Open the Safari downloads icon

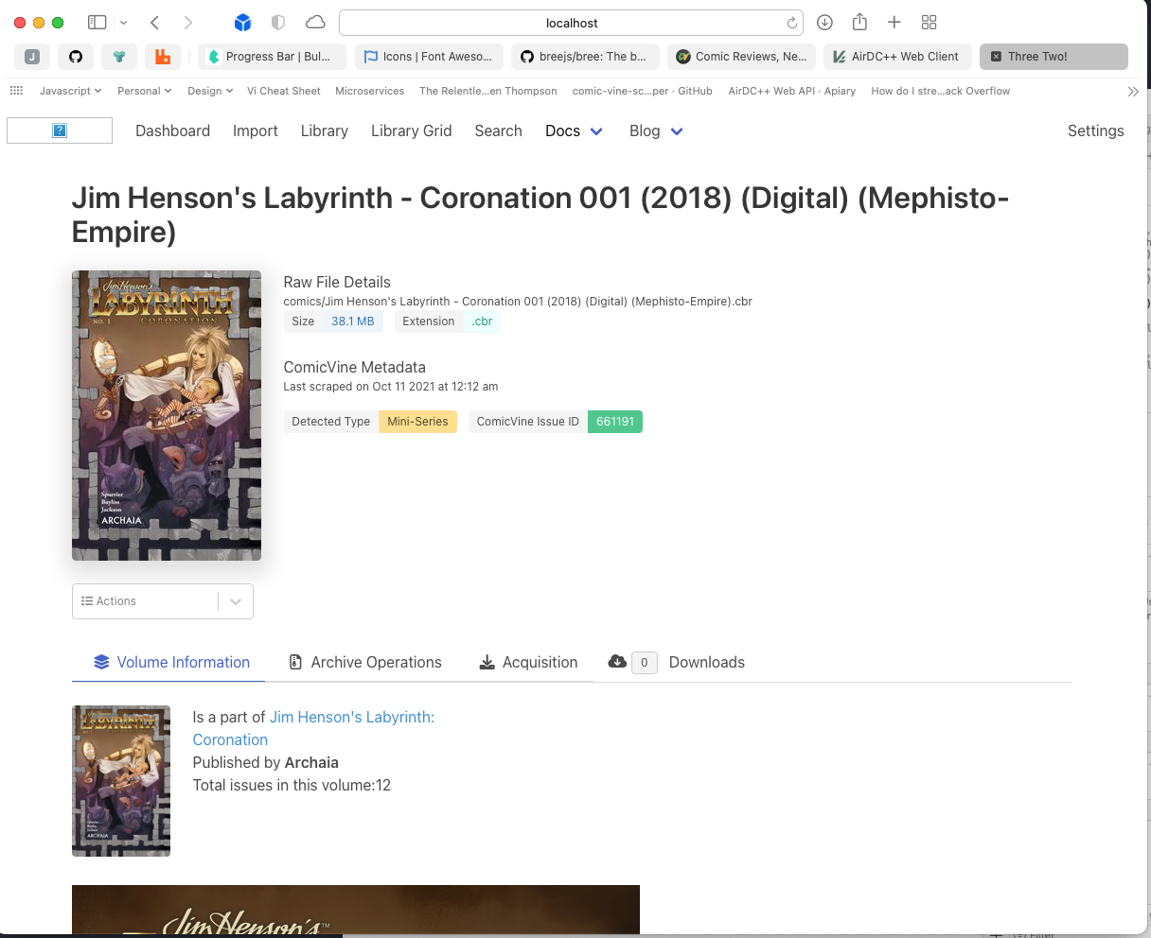tap(824, 23)
